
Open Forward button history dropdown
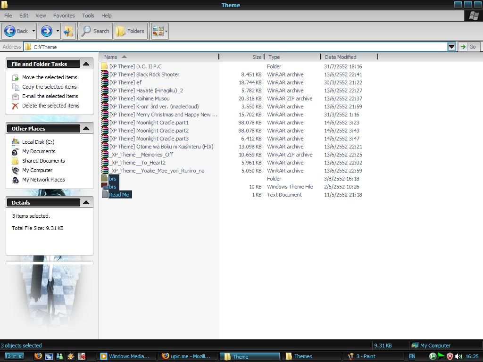click(57, 31)
